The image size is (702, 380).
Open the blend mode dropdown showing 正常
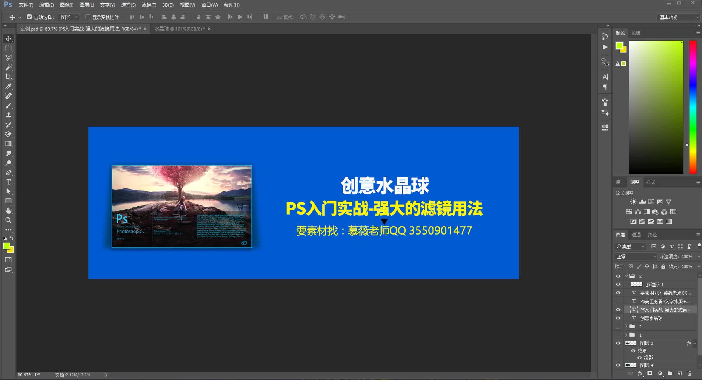(x=637, y=256)
